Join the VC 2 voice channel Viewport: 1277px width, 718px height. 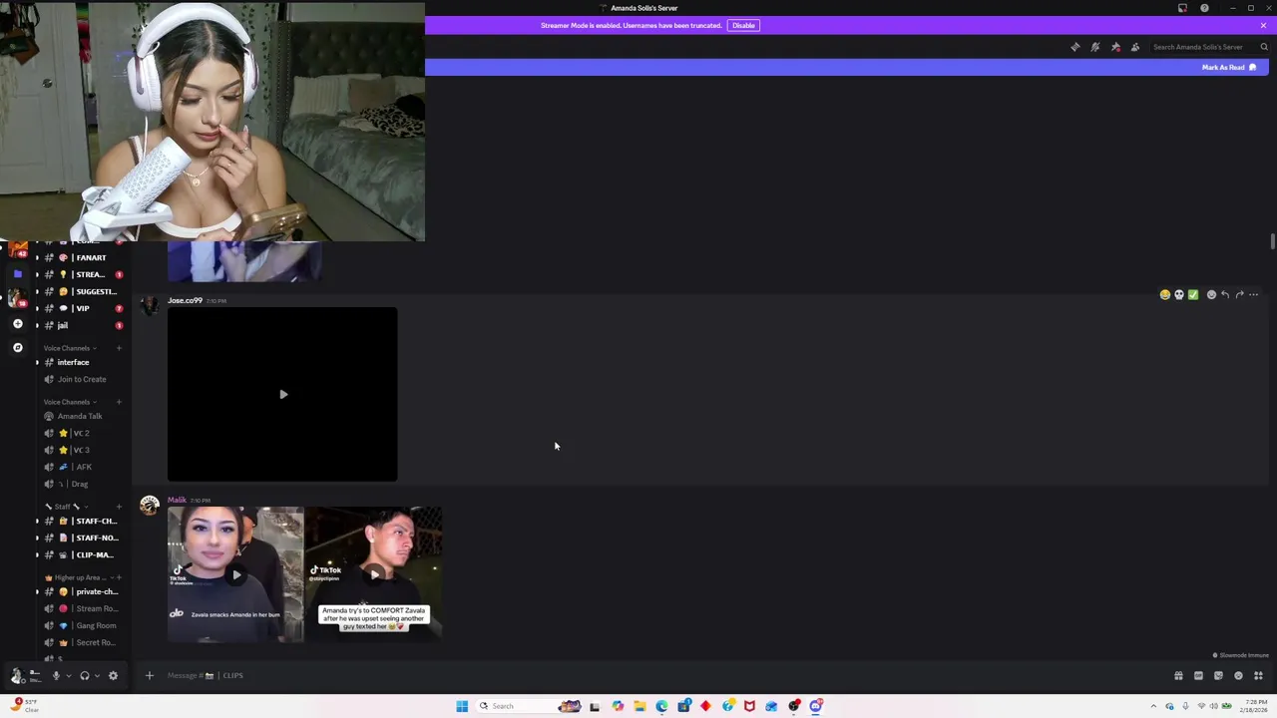[80, 433]
